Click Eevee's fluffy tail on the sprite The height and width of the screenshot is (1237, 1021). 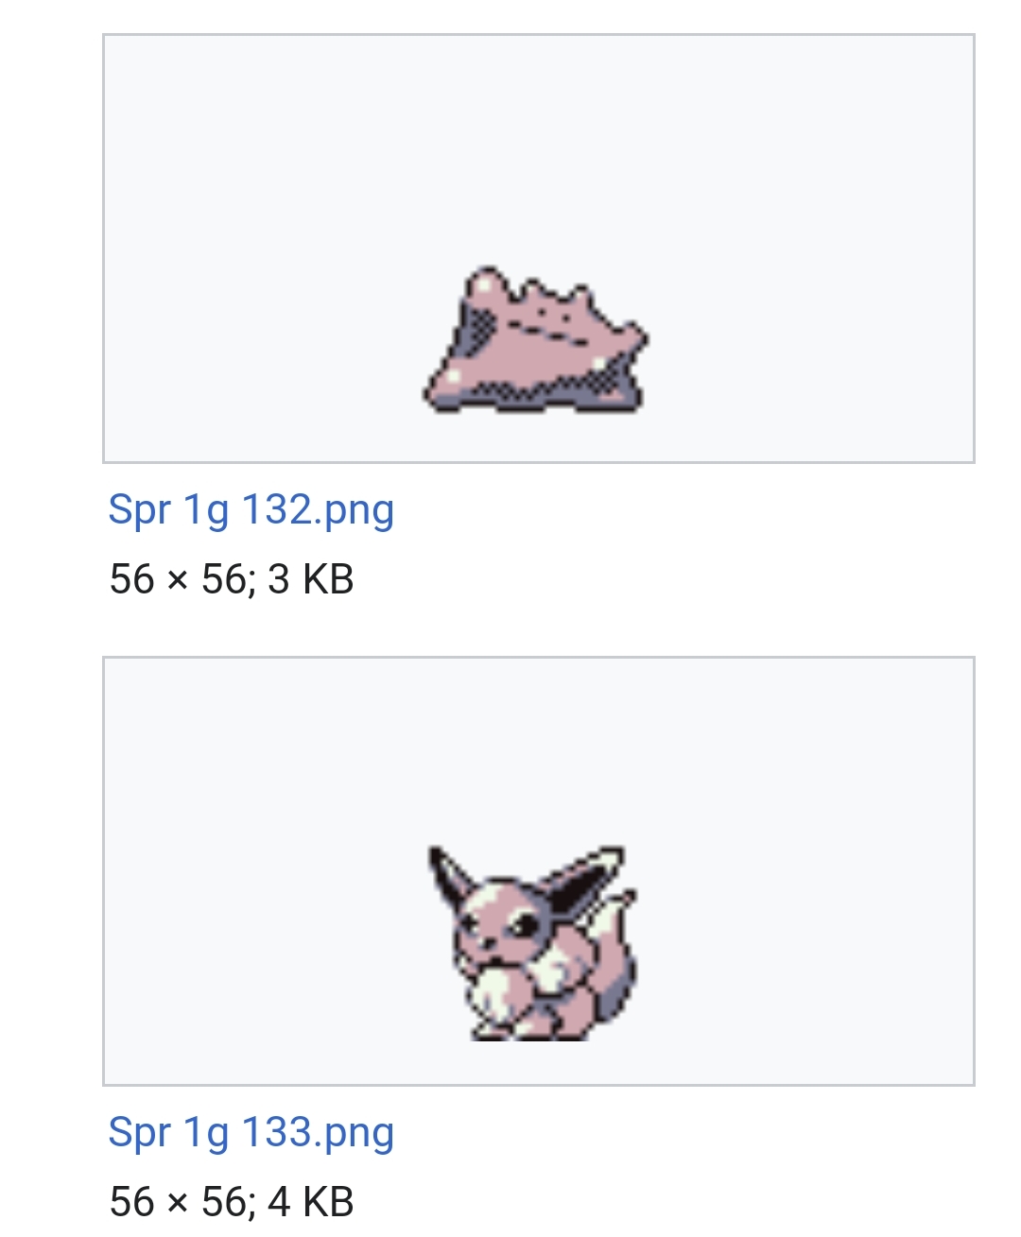click(x=613, y=954)
